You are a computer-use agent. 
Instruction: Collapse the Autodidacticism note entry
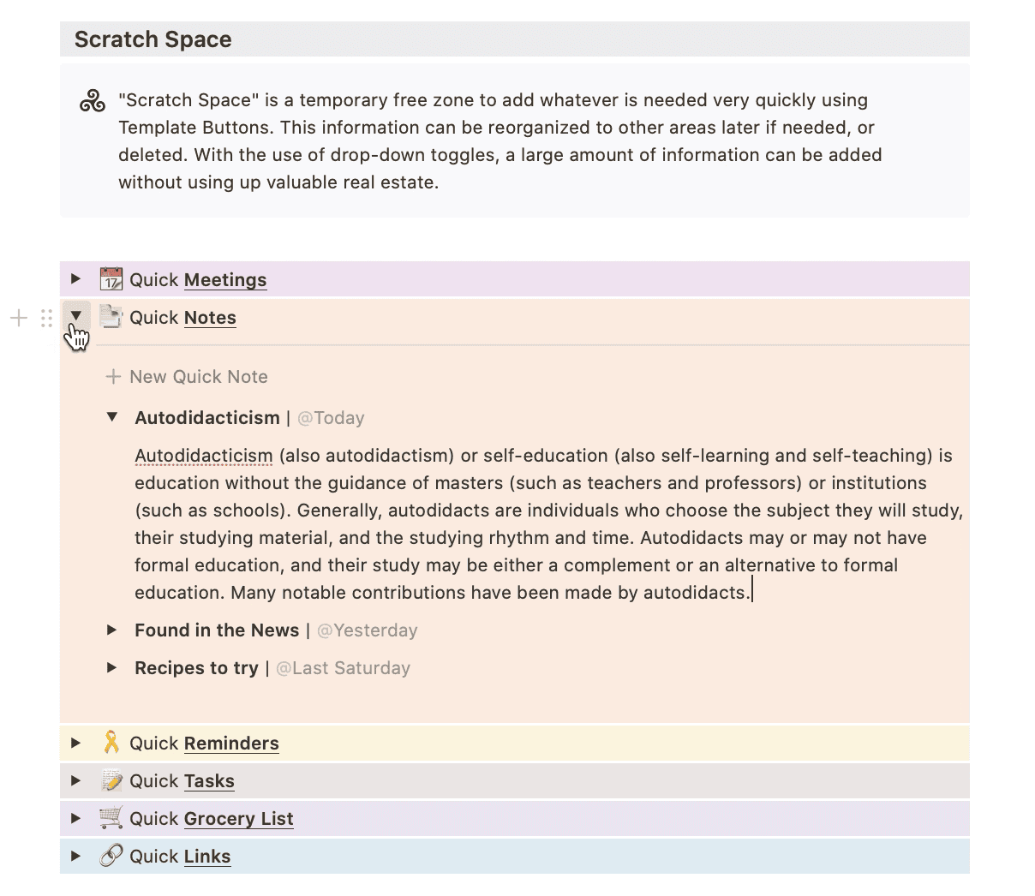pos(112,417)
